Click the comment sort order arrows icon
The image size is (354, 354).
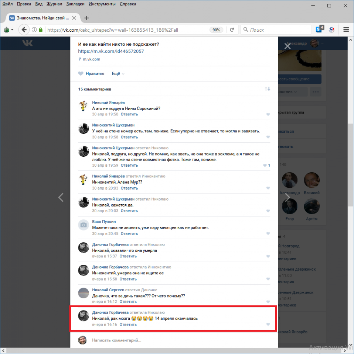(268, 89)
